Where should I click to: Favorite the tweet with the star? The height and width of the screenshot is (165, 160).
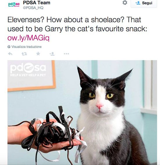point(38,54)
